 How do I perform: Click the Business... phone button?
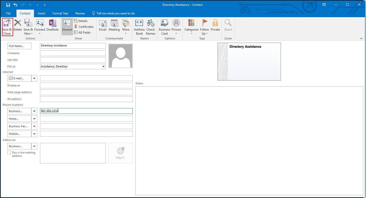point(20,111)
